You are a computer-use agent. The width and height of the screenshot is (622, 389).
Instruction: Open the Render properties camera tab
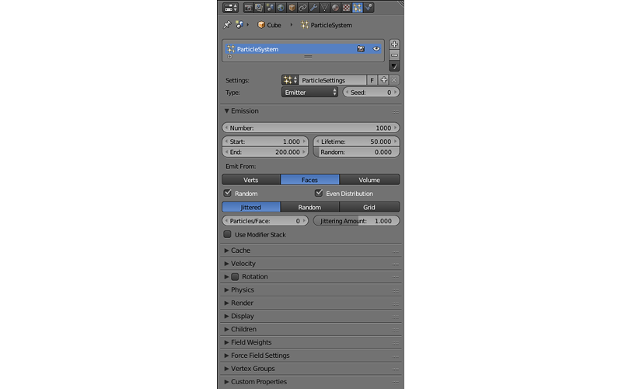[248, 8]
